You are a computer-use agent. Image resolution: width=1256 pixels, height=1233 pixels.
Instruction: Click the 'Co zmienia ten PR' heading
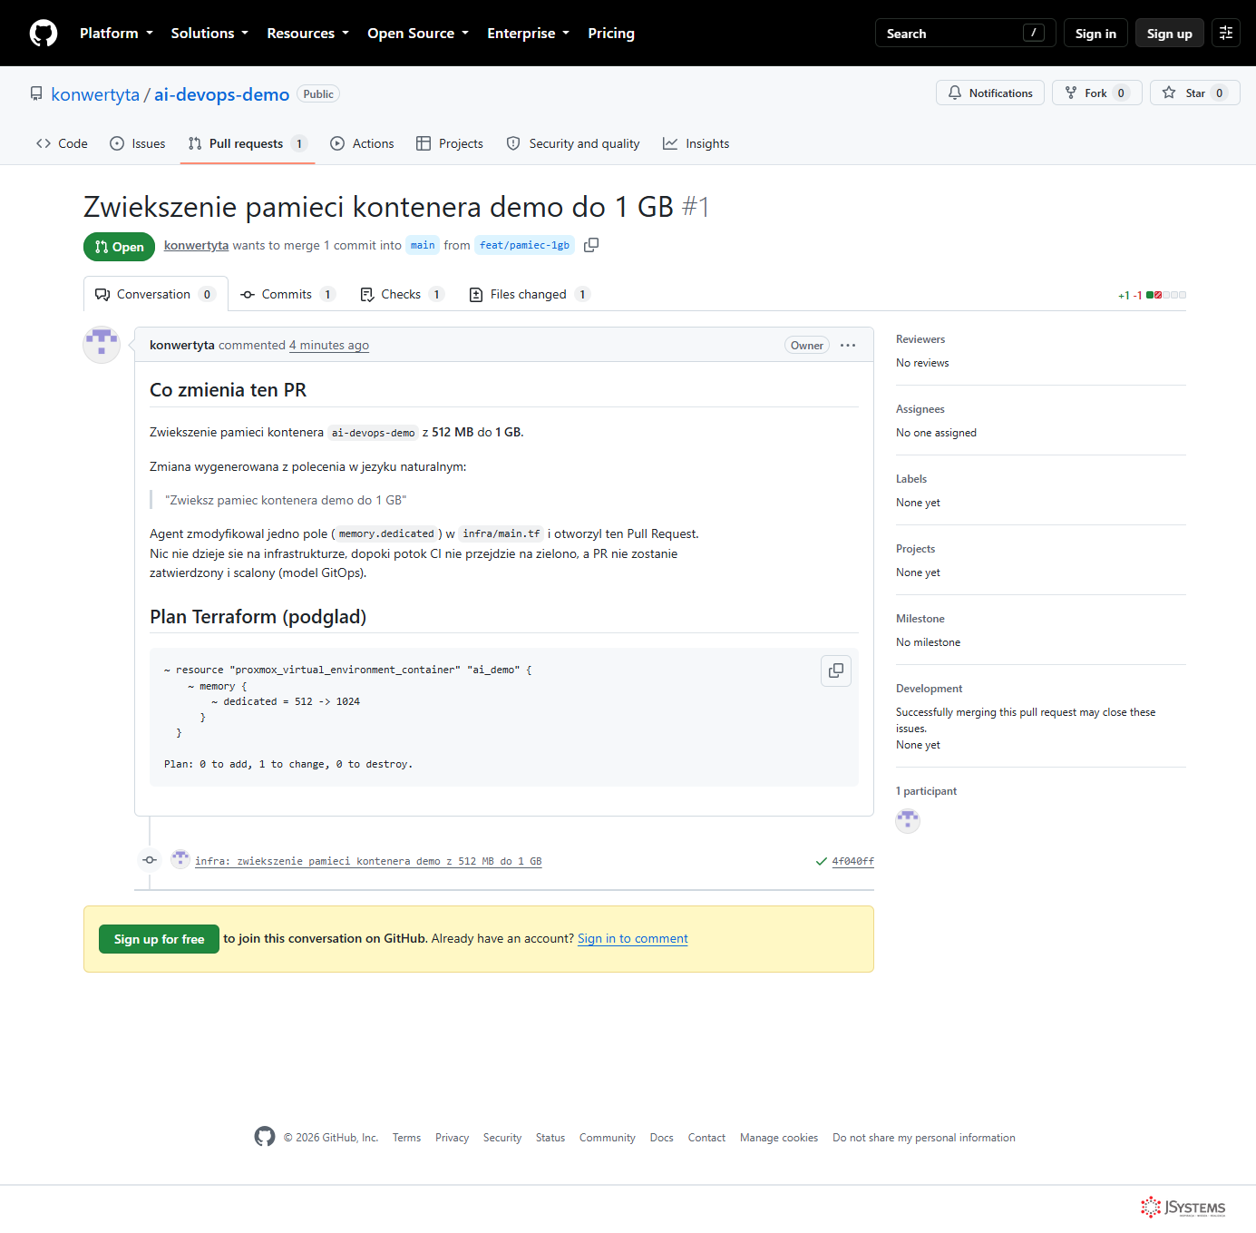229,390
